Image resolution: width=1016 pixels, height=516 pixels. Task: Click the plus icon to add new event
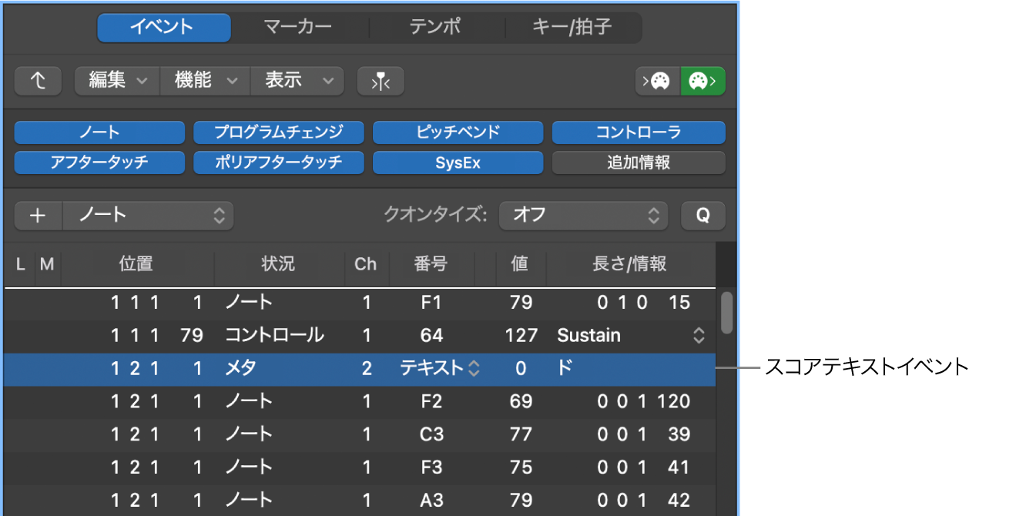[38, 216]
